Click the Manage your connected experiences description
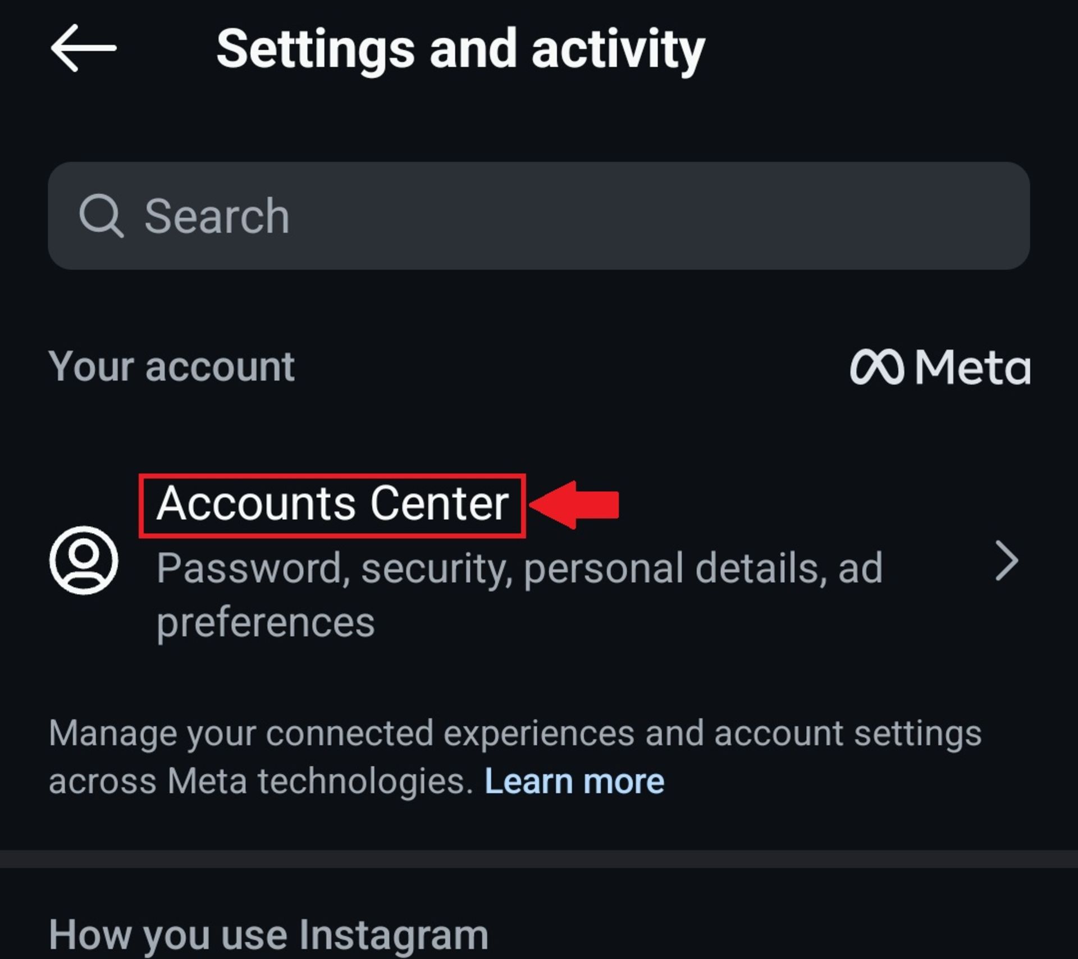This screenshot has height=959, width=1078. tap(515, 734)
